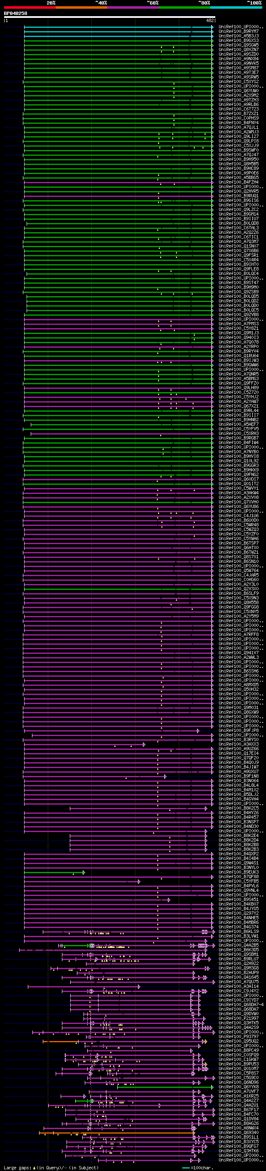Screen dimensions: 266x1171
Task: Select the BP040258 query label
Action: point(15,13)
